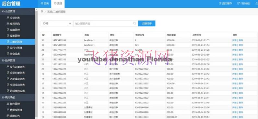Screen dimensions: 258x119
Task: Collapse the 抢单管理 sidebar group
Action: (18, 60)
